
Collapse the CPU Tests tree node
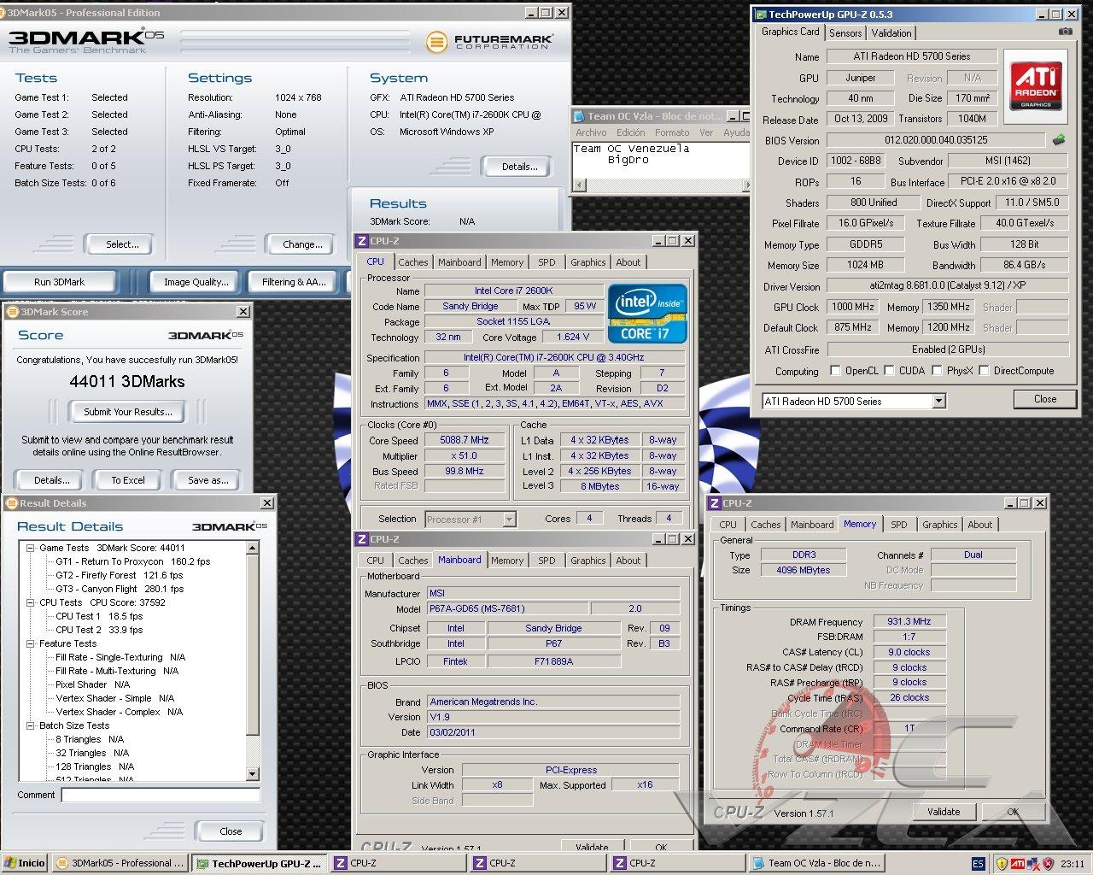coord(31,602)
